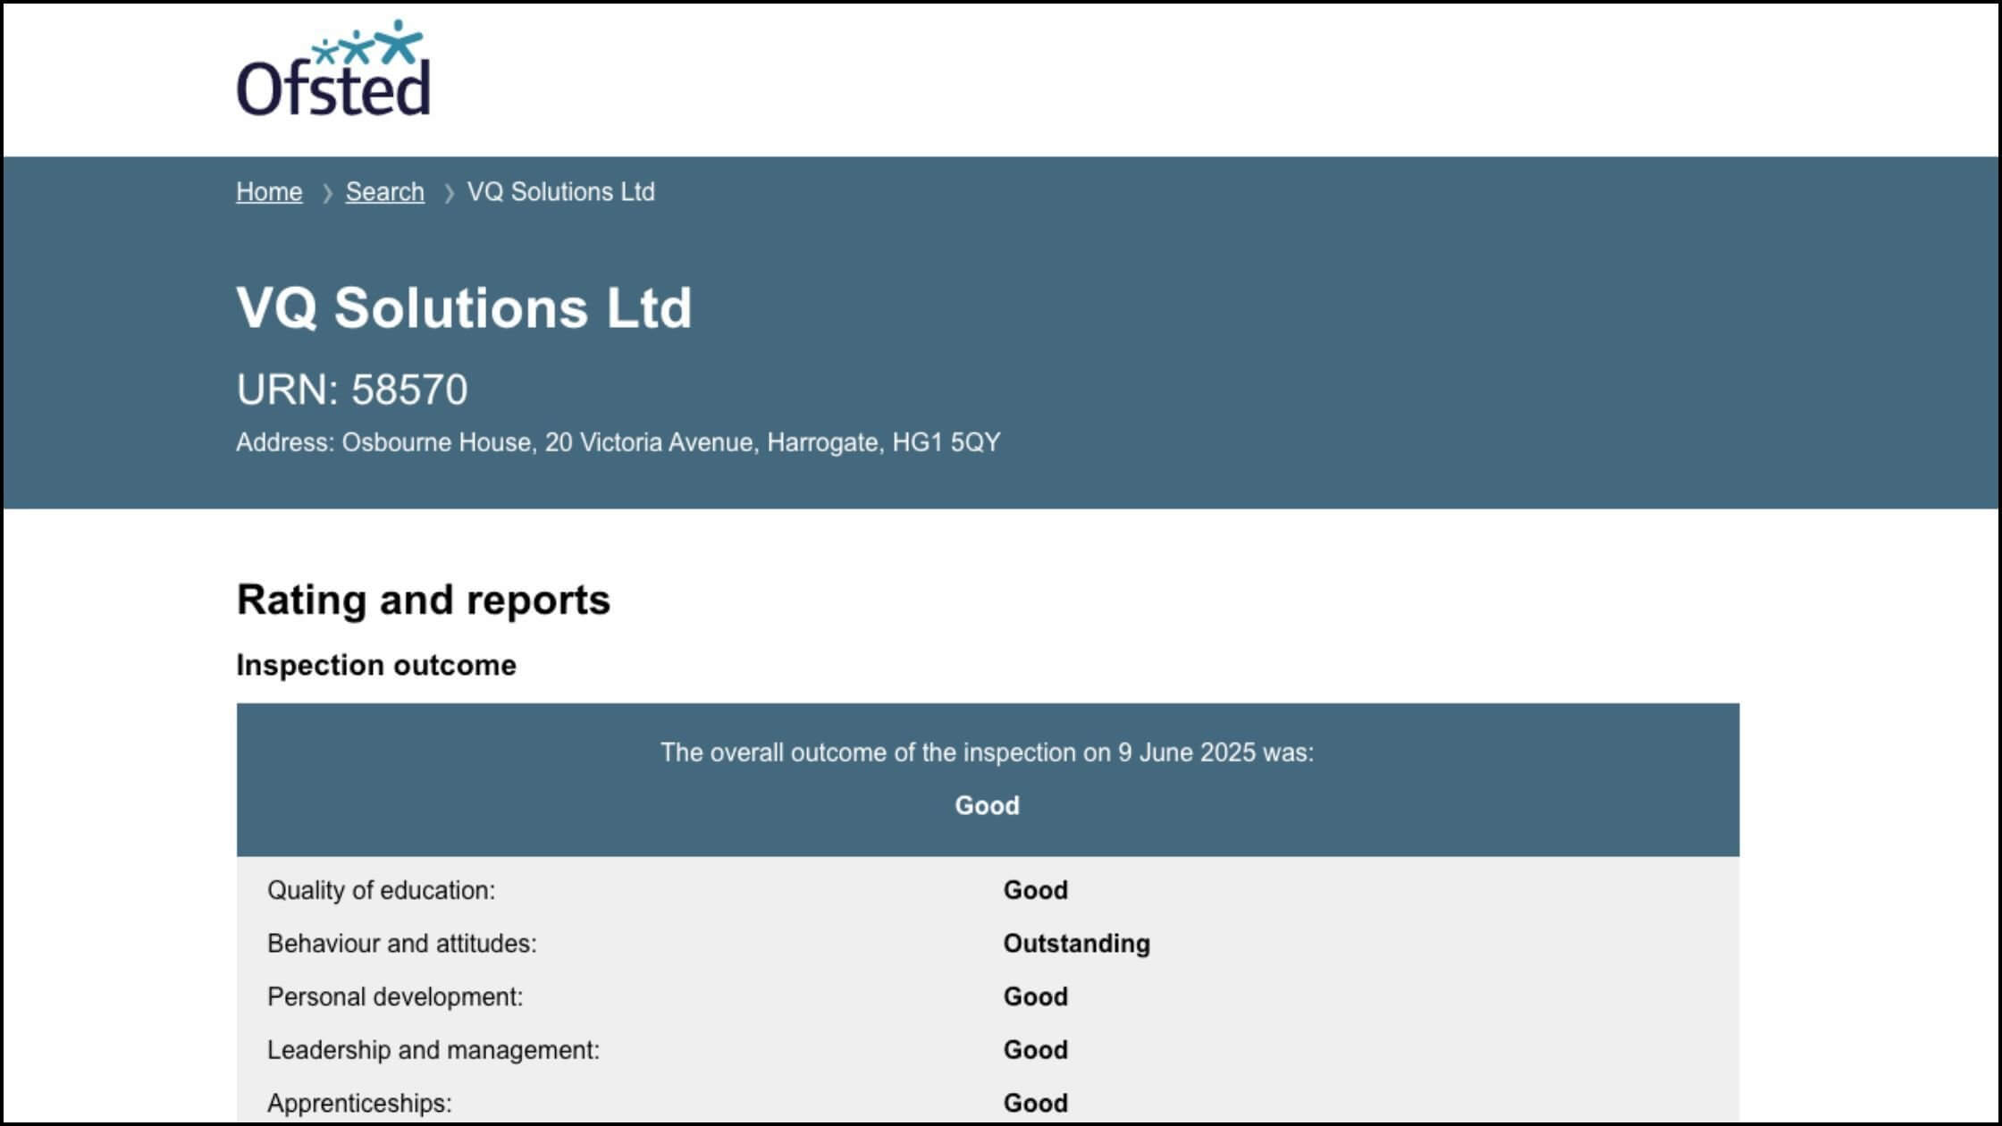The image size is (2002, 1126).
Task: Click the Good rating for Apprenticeships
Action: pyautogui.click(x=1036, y=1104)
